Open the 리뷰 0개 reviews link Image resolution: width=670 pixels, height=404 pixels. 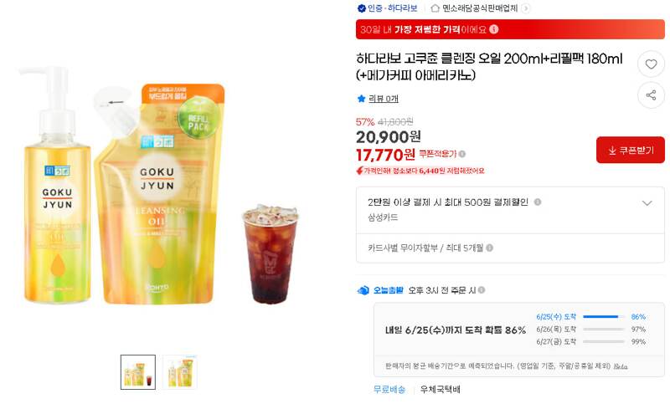(384, 99)
